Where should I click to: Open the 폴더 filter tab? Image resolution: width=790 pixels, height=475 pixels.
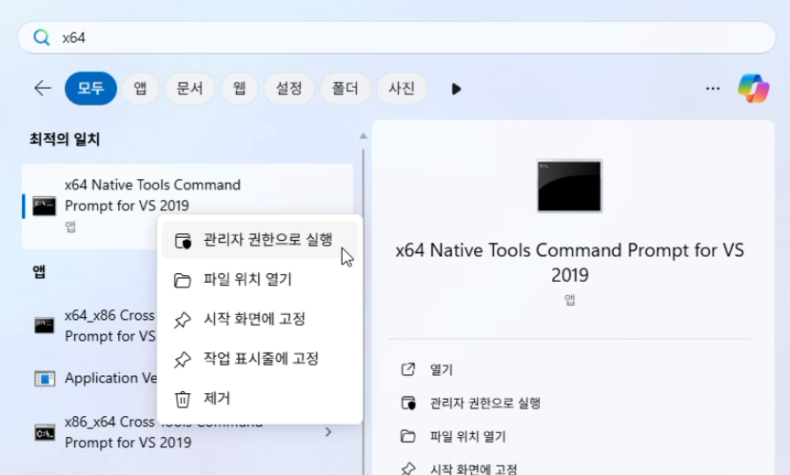[x=346, y=89]
